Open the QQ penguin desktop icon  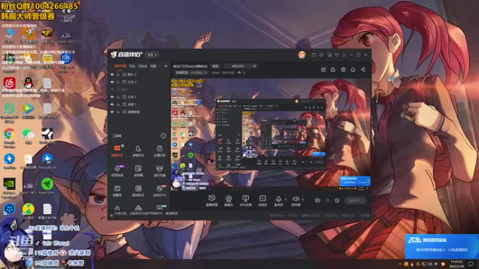(28, 83)
